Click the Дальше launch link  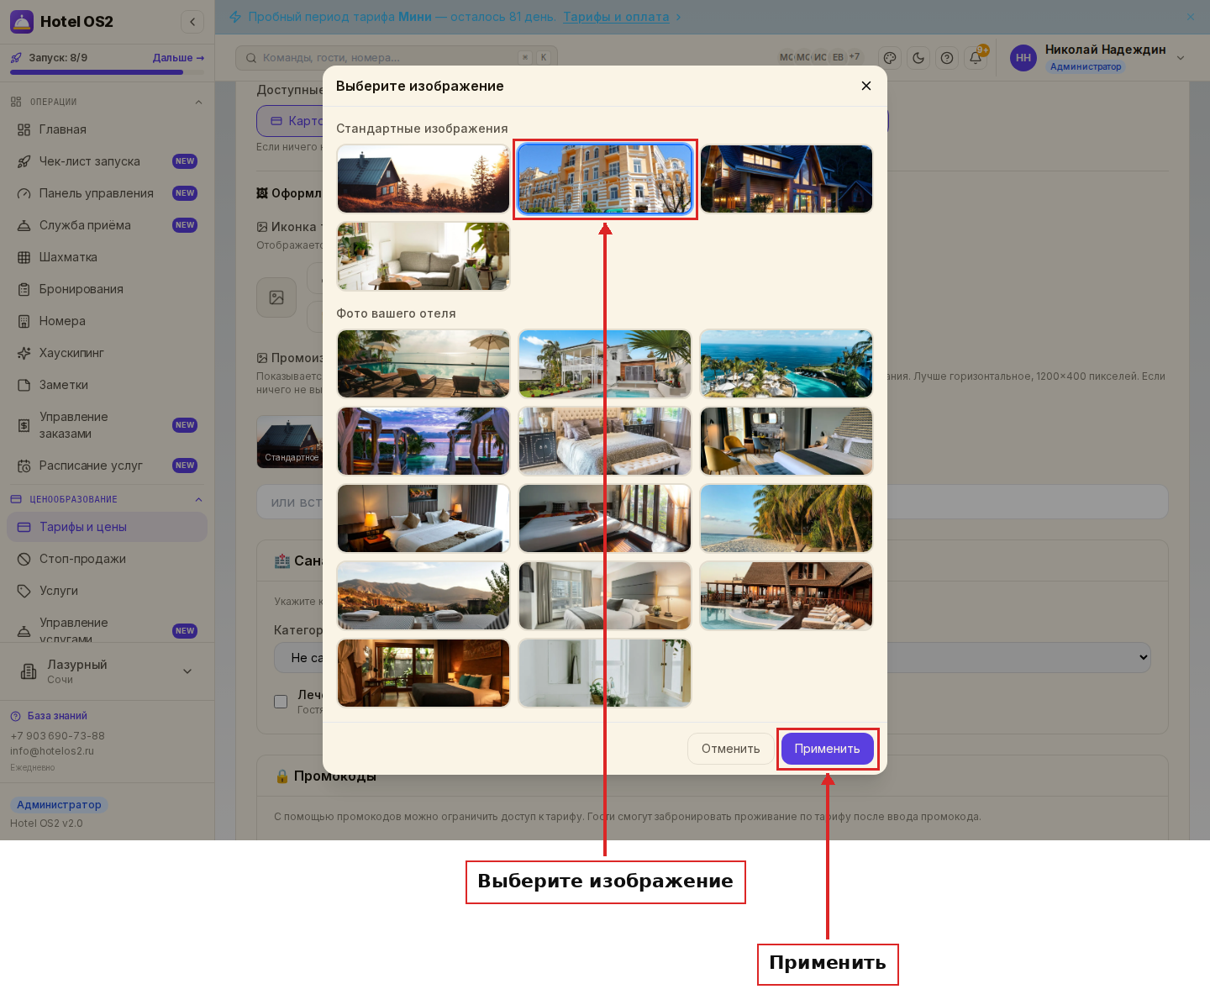pos(178,58)
